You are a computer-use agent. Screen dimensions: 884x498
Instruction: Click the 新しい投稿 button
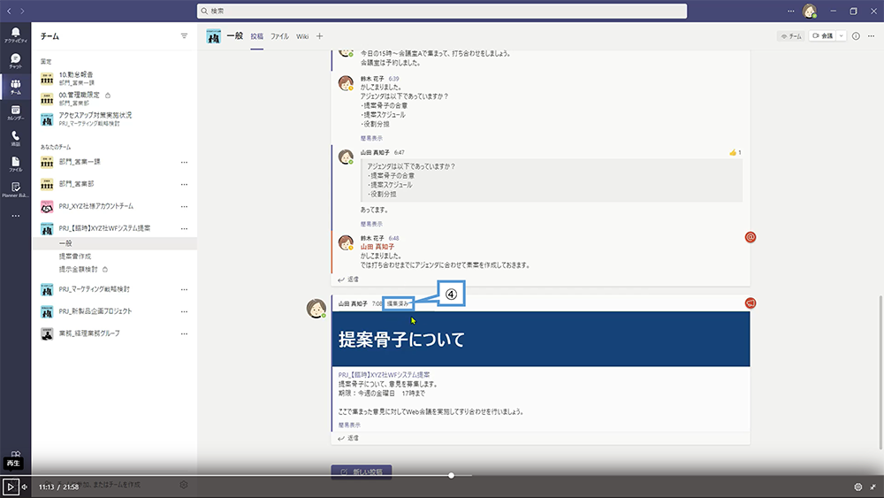[x=362, y=471]
